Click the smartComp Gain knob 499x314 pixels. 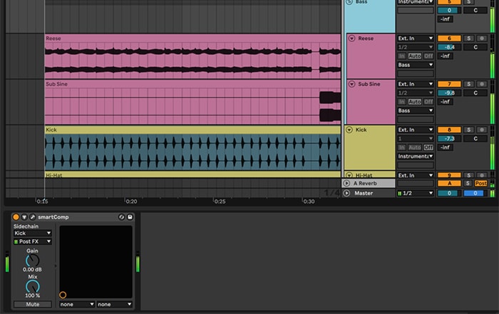point(33,261)
